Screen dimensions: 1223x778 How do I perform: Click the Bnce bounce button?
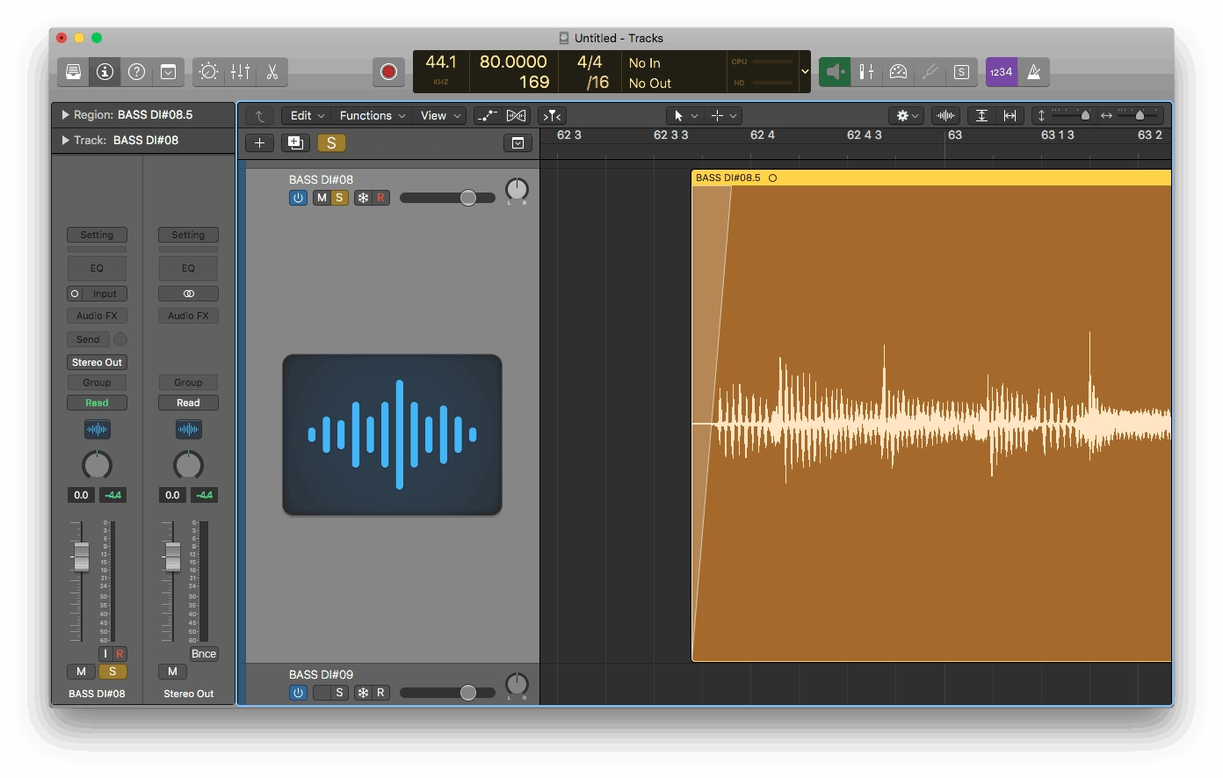pyautogui.click(x=204, y=654)
